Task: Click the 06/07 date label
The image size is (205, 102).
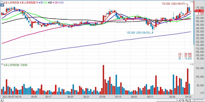Action: click(x=70, y=97)
